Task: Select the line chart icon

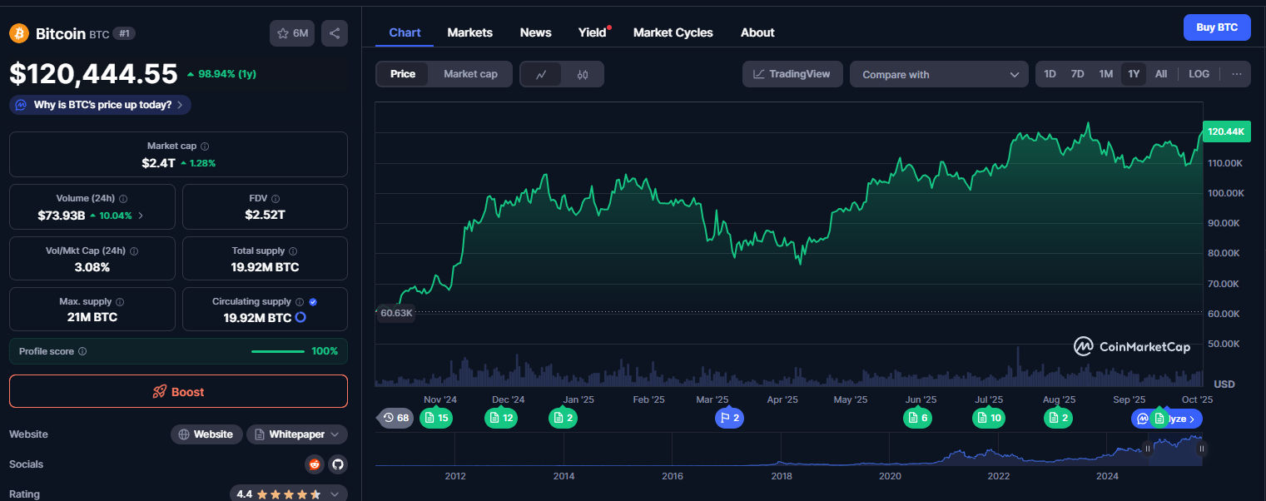Action: pos(541,74)
